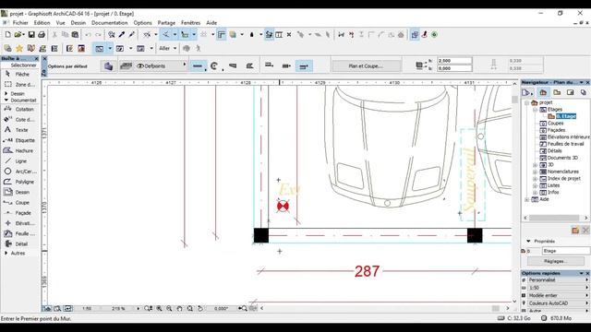Open the Vue menu

[60, 22]
